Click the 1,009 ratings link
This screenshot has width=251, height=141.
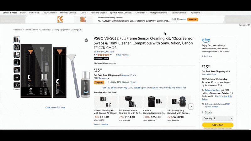(x=122, y=55)
